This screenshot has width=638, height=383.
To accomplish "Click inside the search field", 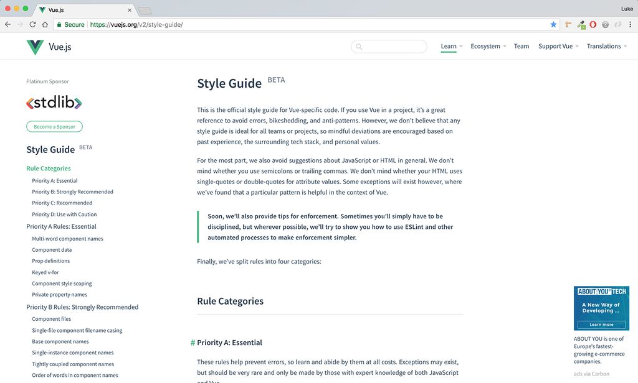I will [x=389, y=46].
